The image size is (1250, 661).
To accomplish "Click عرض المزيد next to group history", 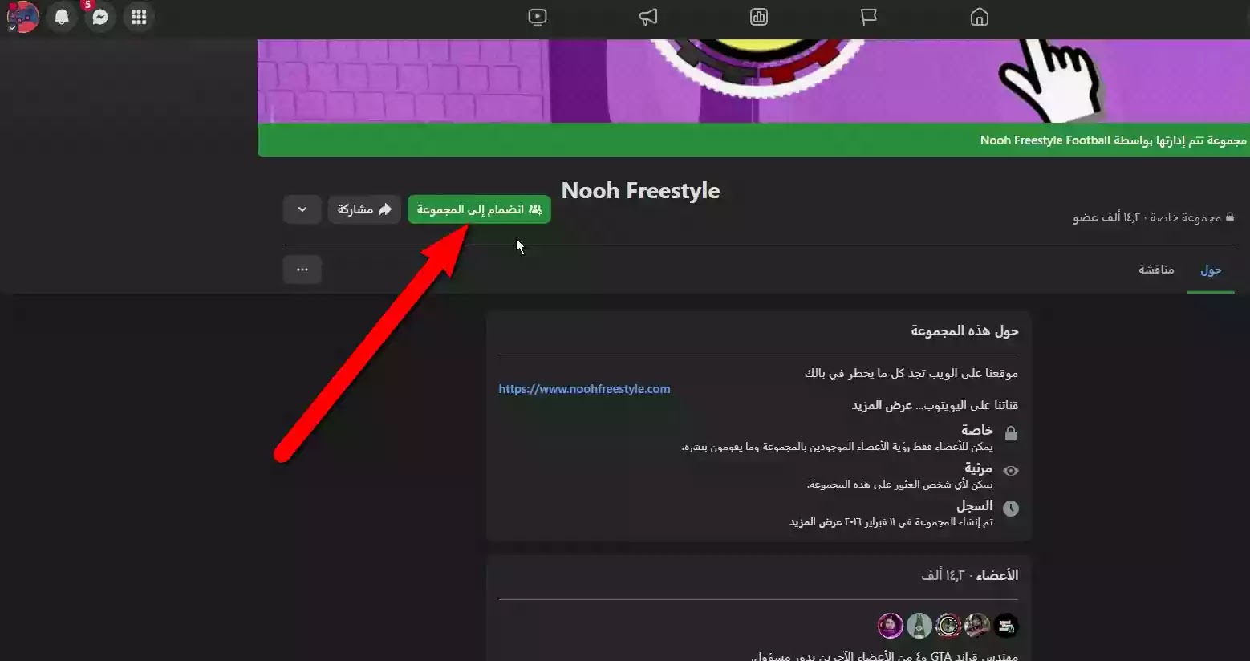I will click(816, 522).
